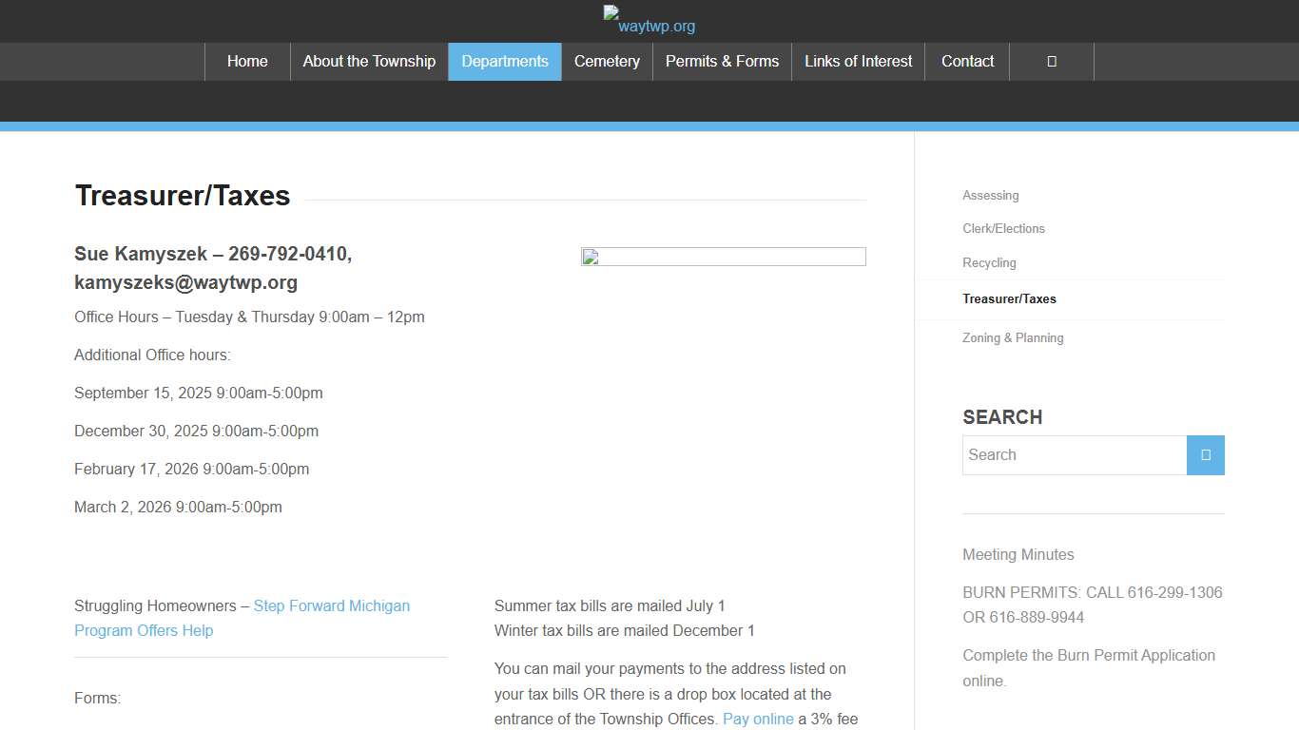This screenshot has height=730, width=1299.
Task: Click into the sidebar Search field
Action: pos(1074,455)
